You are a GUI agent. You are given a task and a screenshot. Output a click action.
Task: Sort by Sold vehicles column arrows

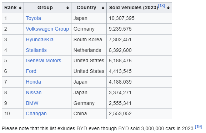(x=168, y=8)
